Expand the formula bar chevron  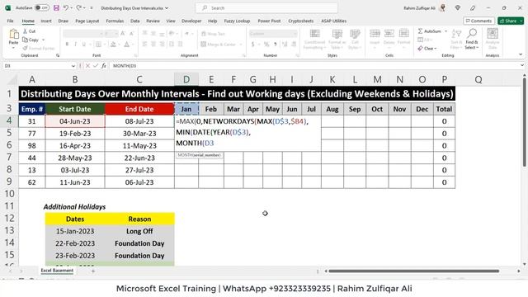pos(522,66)
